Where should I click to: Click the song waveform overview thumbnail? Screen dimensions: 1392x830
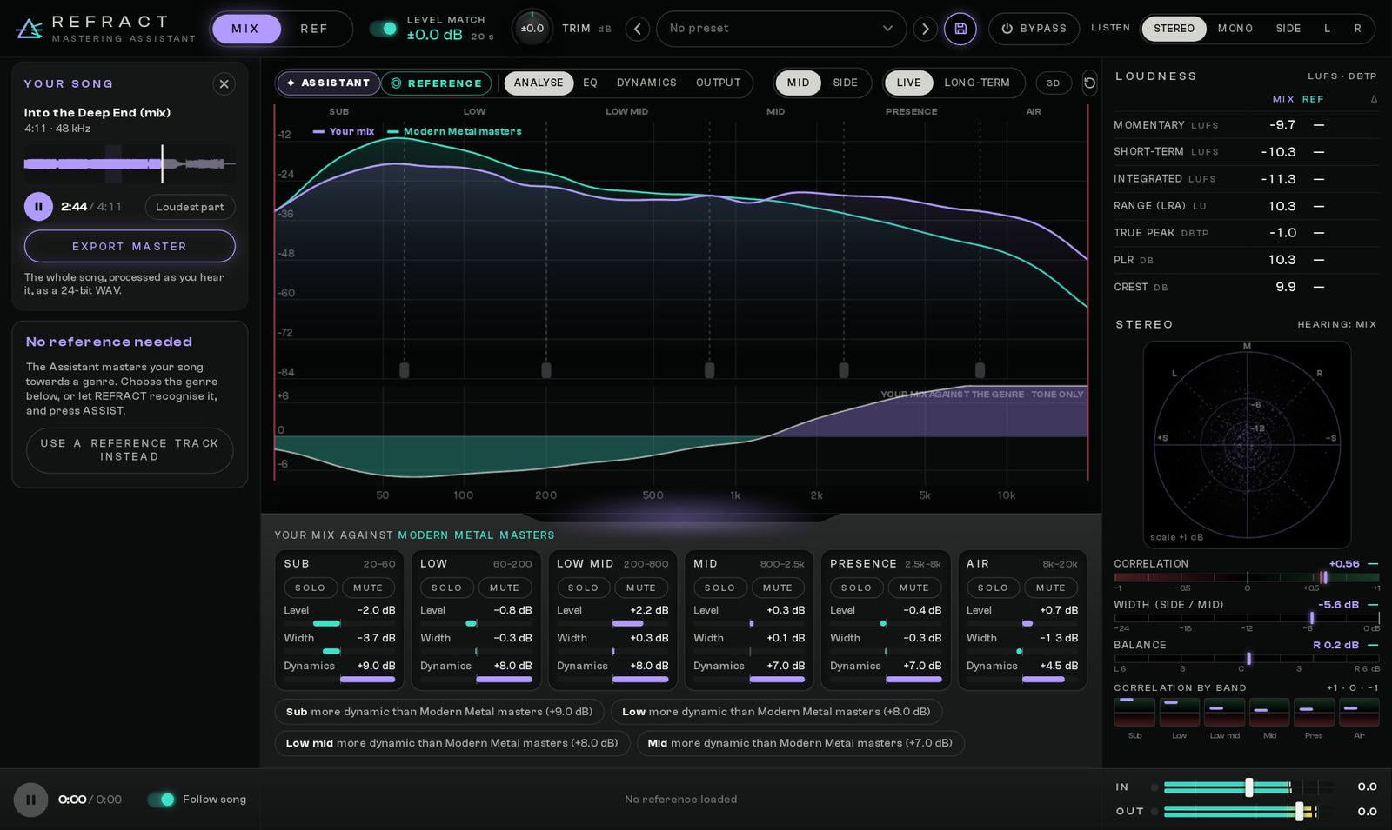click(x=130, y=163)
